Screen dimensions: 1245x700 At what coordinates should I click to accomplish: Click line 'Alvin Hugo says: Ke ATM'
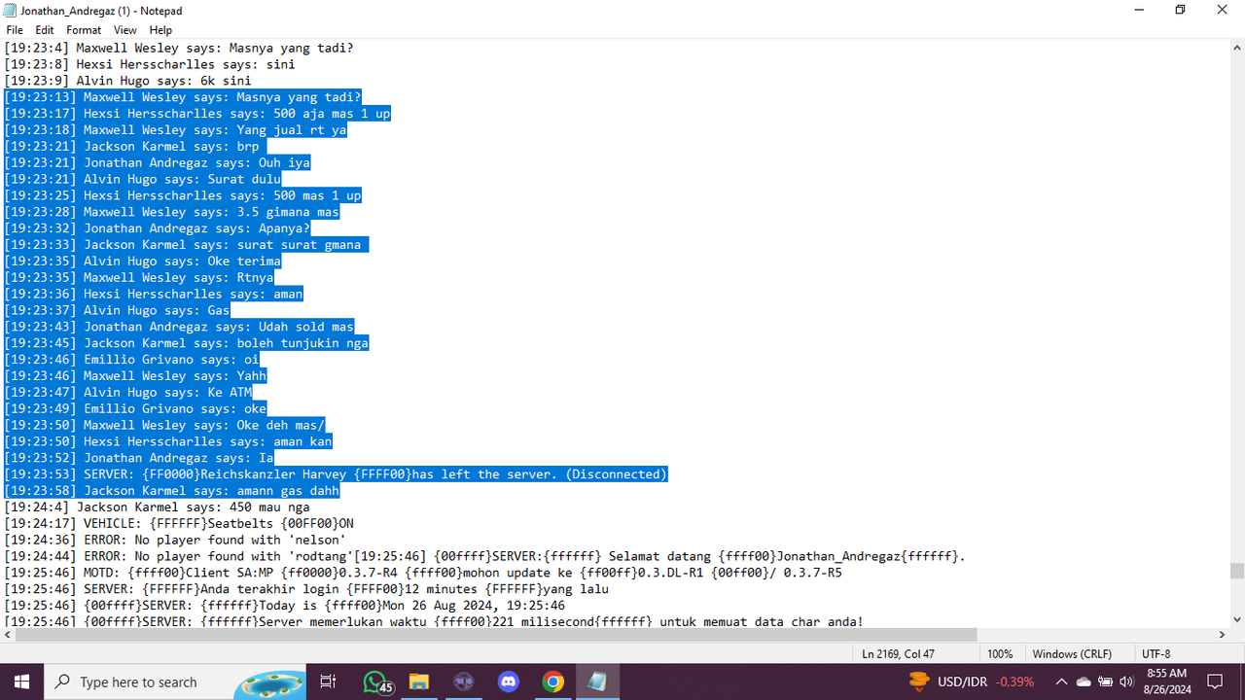coord(128,392)
